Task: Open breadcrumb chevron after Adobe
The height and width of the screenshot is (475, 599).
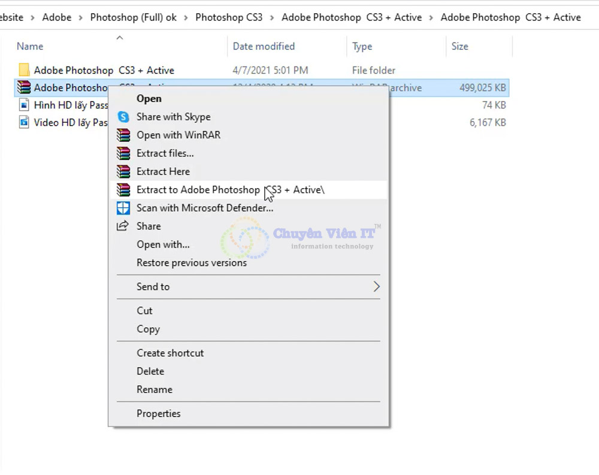Action: pos(81,17)
